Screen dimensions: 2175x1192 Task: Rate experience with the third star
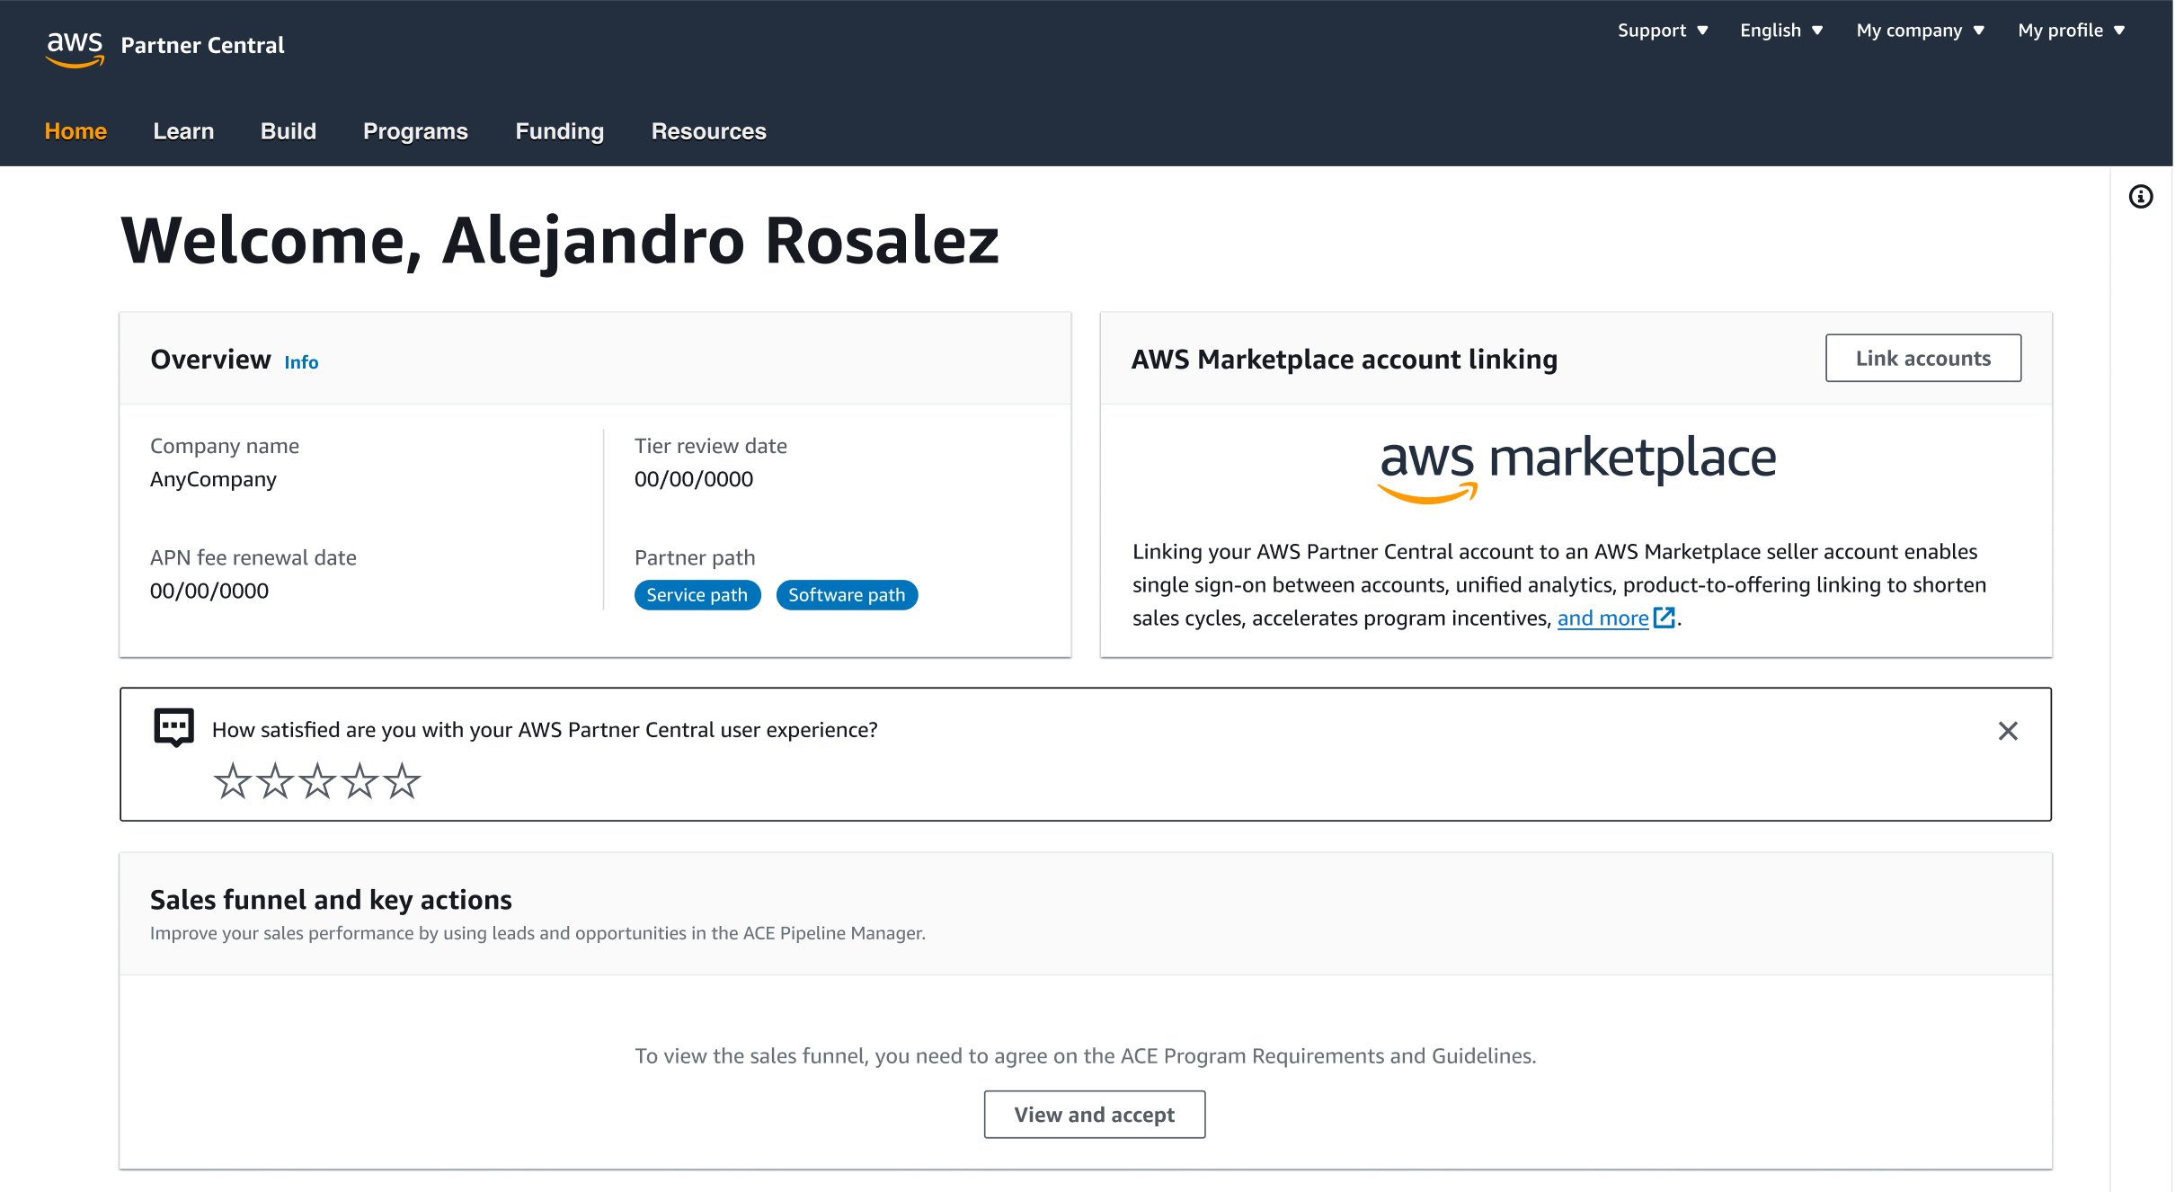(317, 780)
